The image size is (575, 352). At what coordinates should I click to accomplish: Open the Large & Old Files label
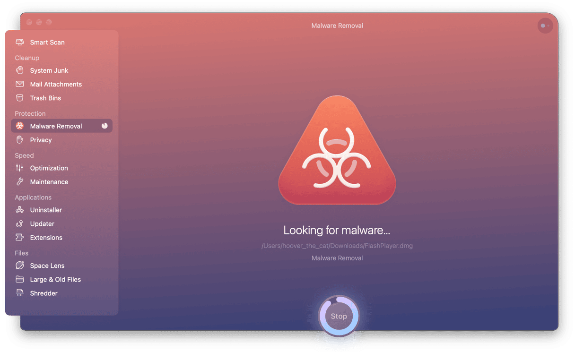55,279
